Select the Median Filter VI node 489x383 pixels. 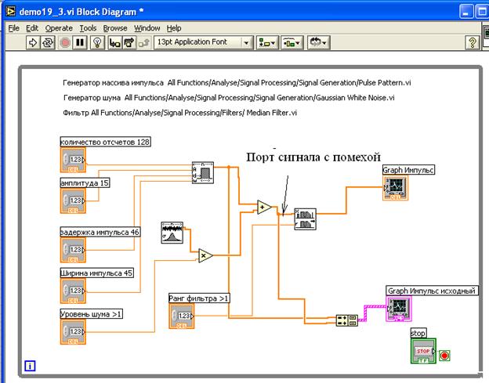click(305, 219)
